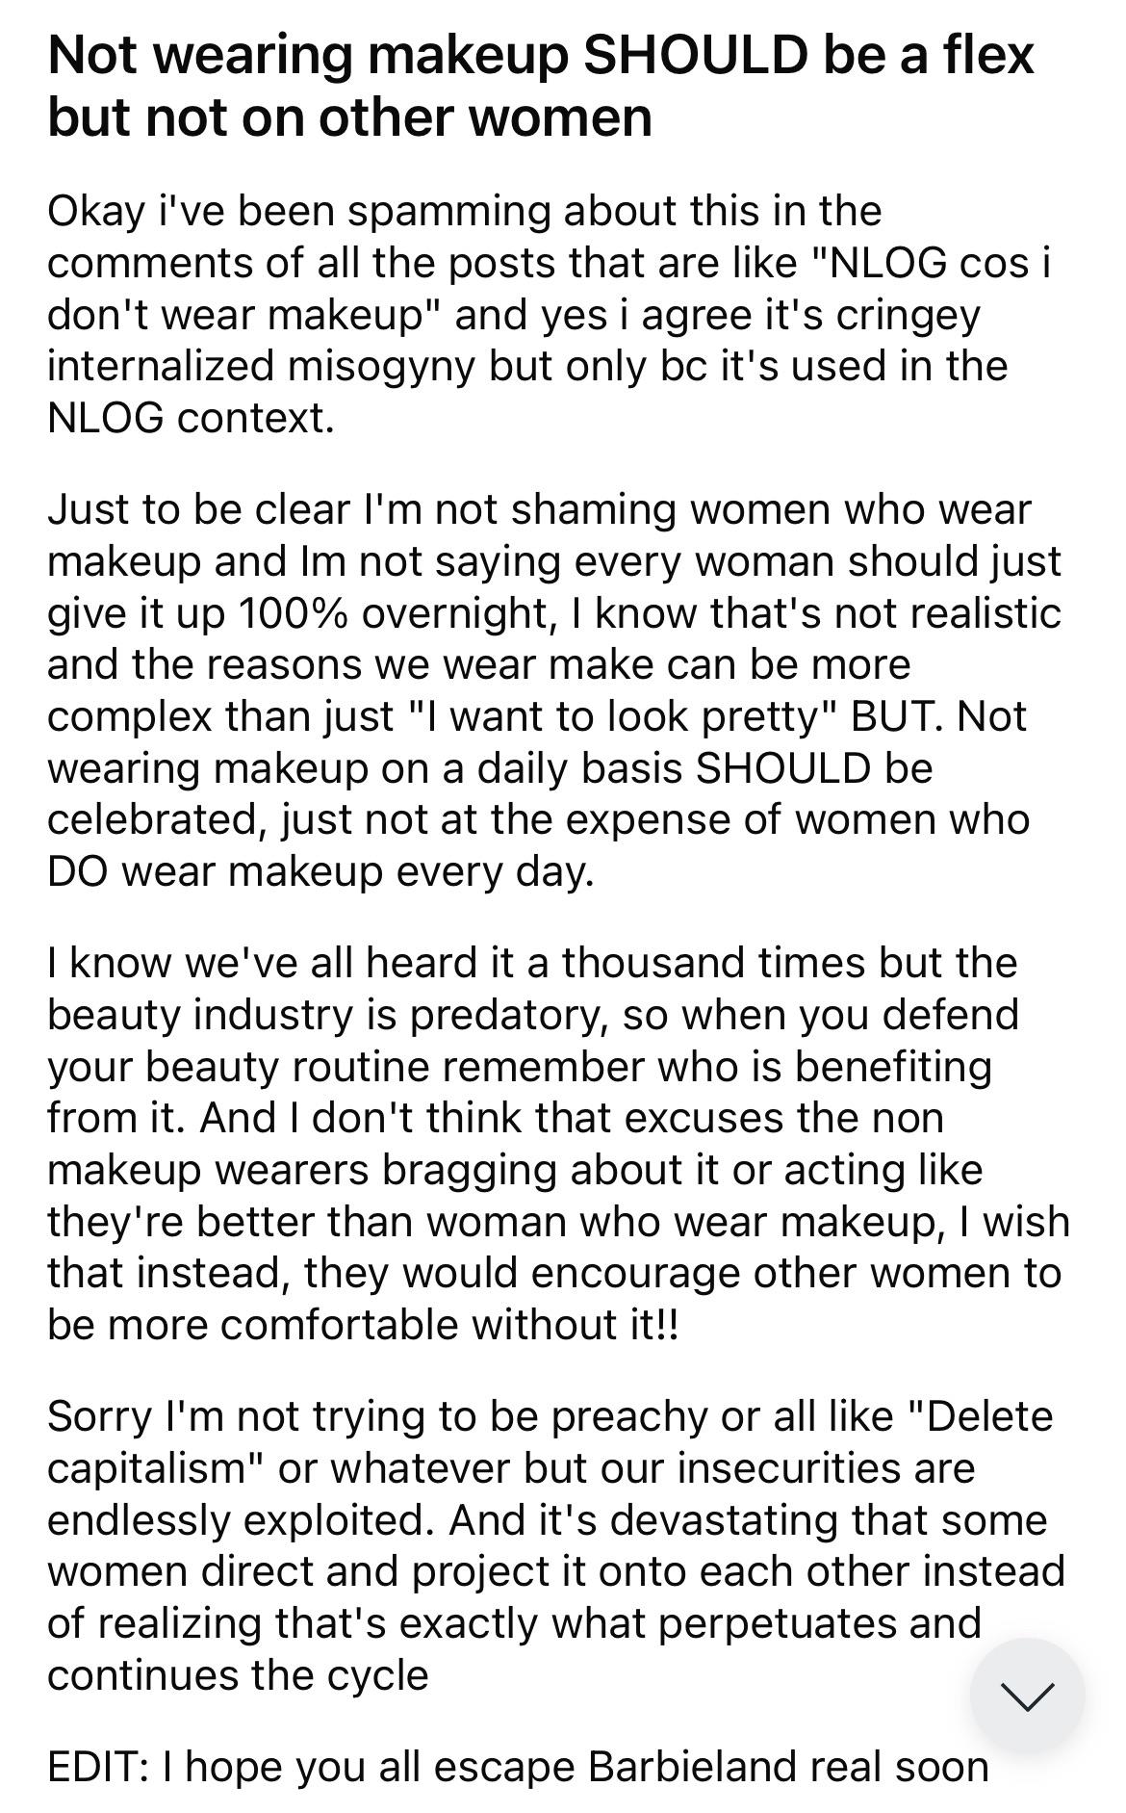Click the paragraph starting "Just to be clear"
The image size is (1126, 1813).
[x=553, y=689]
